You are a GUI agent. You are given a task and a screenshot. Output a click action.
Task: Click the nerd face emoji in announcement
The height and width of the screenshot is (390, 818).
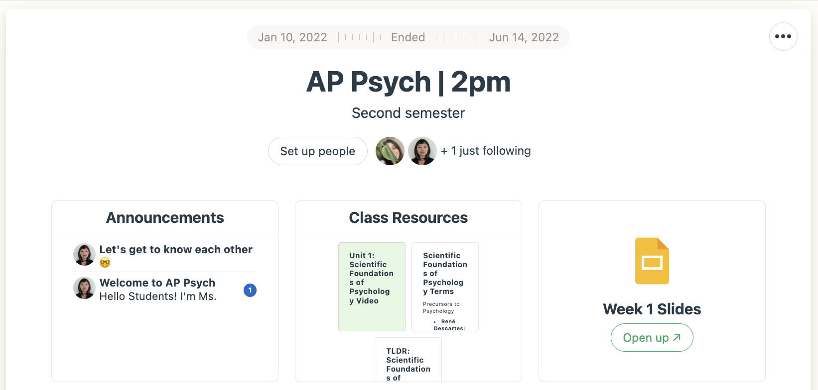[x=105, y=263]
